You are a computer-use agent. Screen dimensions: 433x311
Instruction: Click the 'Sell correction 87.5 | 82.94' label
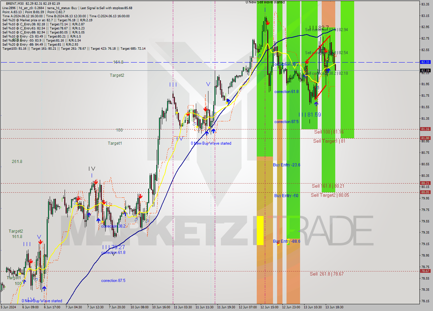[x=326, y=30]
